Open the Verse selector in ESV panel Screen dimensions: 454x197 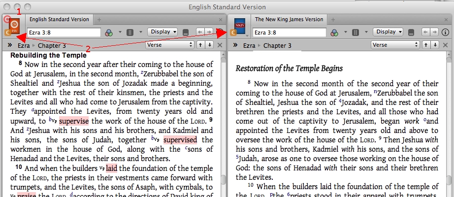(x=170, y=45)
